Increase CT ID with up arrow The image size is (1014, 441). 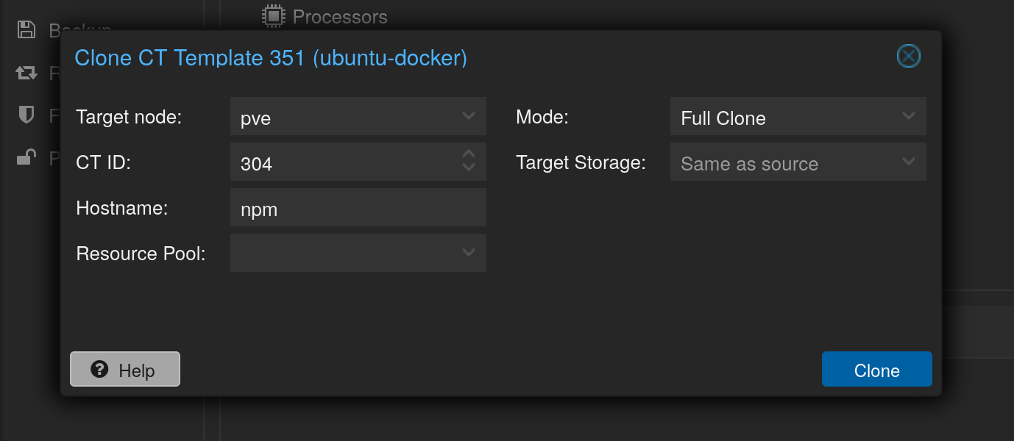(469, 154)
